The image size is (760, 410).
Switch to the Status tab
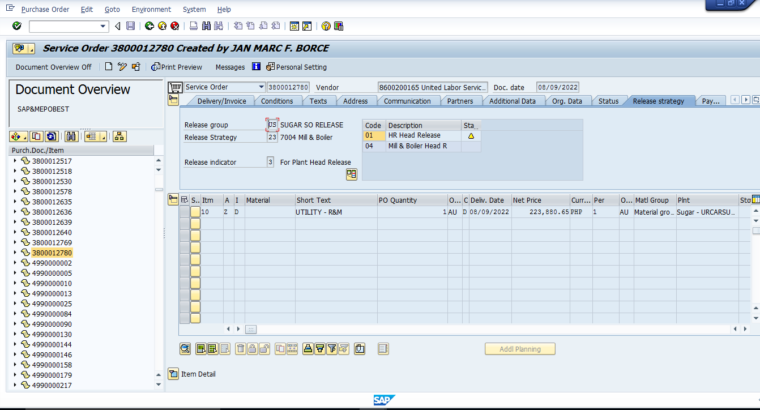coord(608,101)
